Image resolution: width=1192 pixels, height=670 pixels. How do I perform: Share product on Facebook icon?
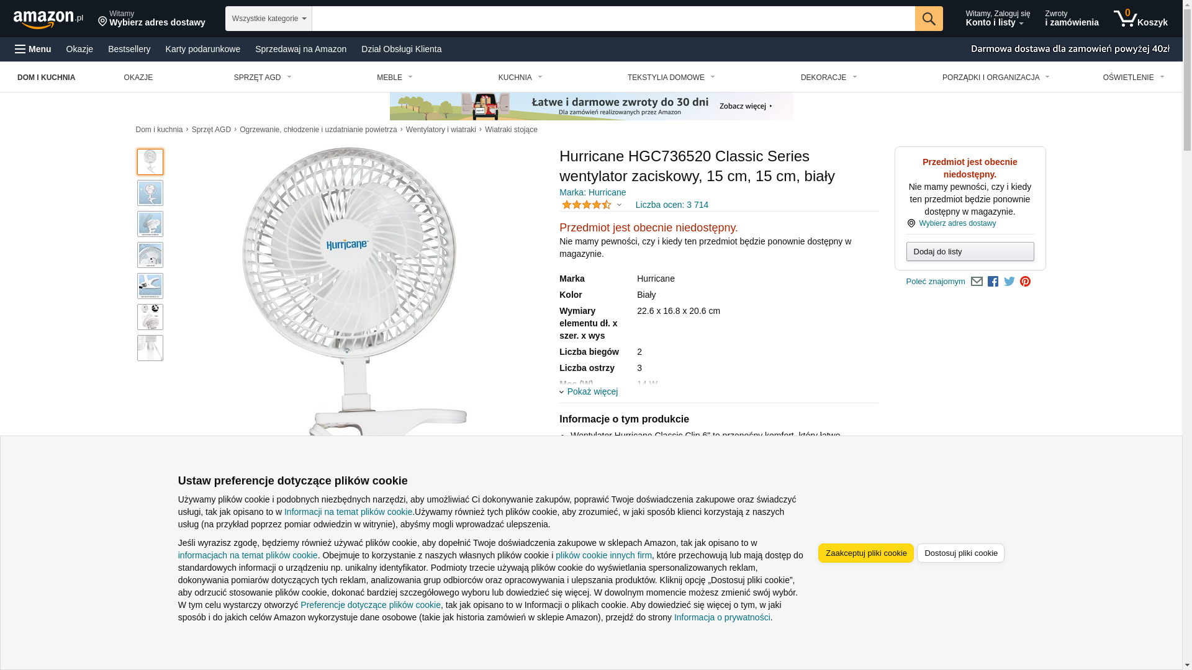point(993,282)
